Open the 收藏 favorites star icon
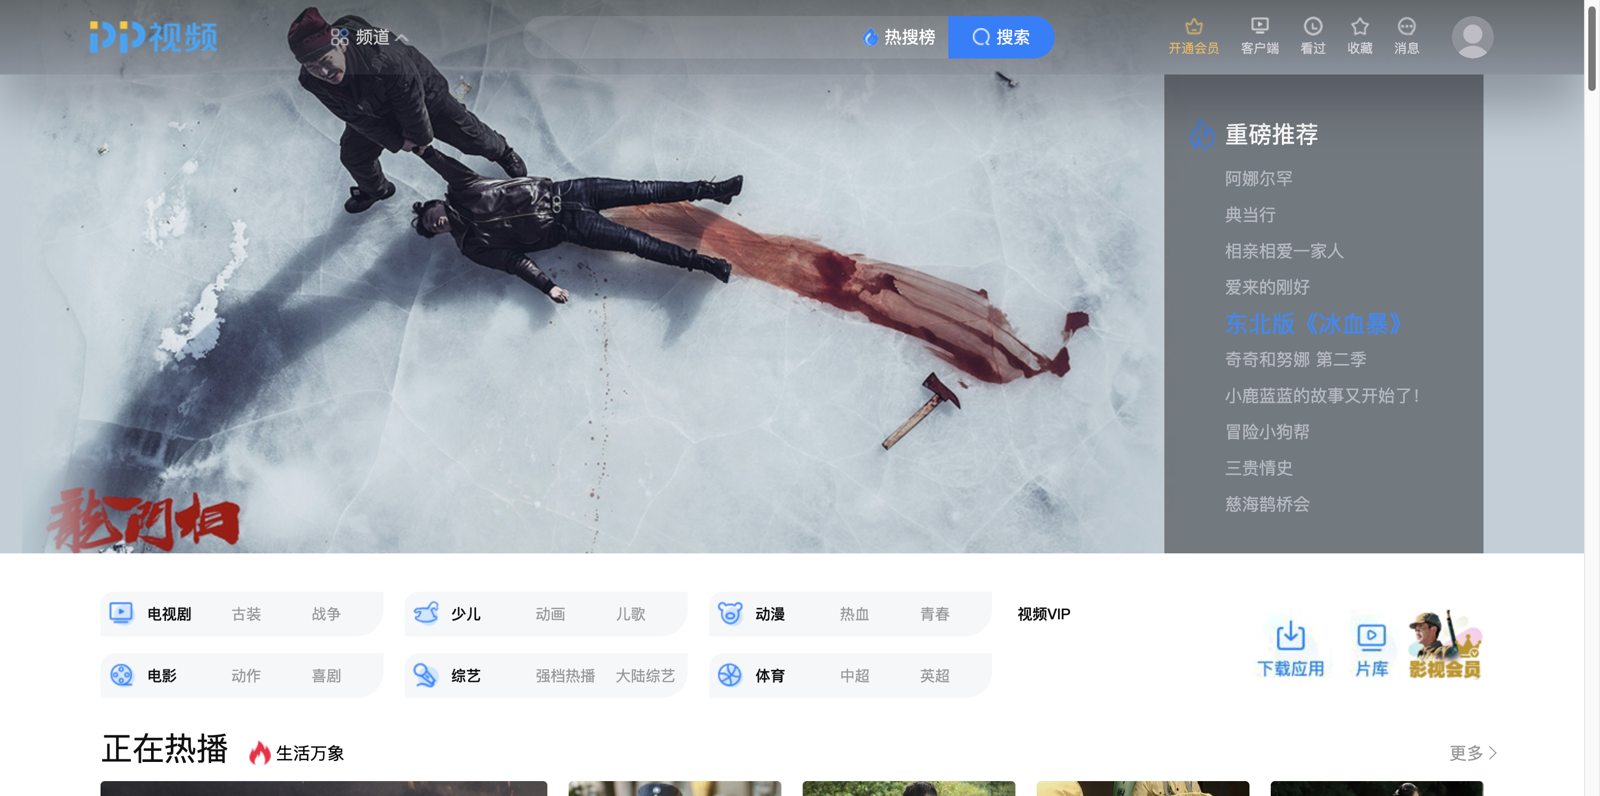 [x=1359, y=26]
